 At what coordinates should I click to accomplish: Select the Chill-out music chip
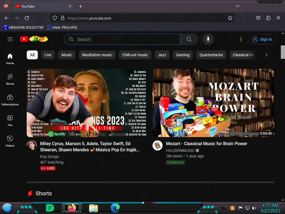point(135,55)
